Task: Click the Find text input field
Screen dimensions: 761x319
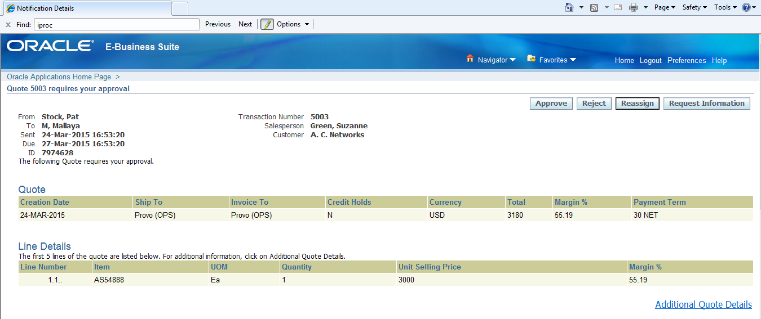Action: pos(117,25)
